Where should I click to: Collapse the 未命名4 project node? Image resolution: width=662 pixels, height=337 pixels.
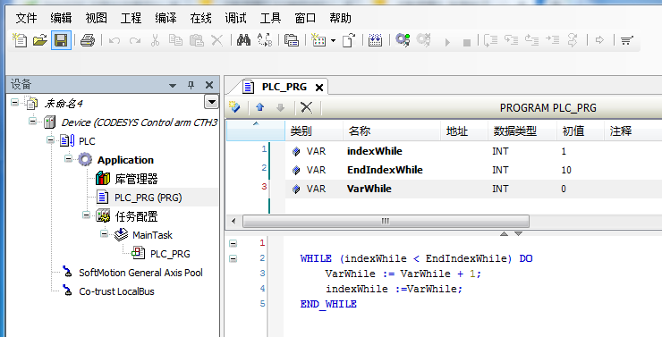[x=15, y=102]
